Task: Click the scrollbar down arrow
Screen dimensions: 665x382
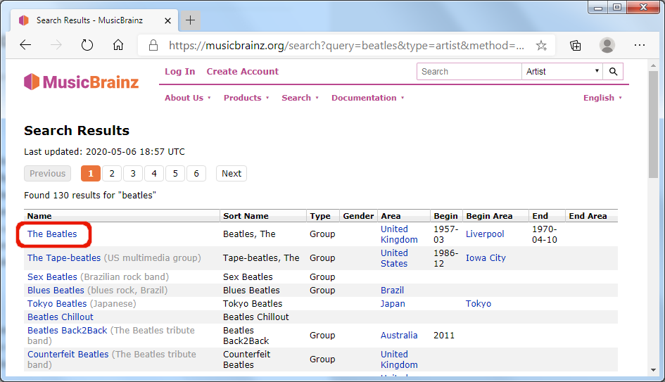Action: pos(653,370)
